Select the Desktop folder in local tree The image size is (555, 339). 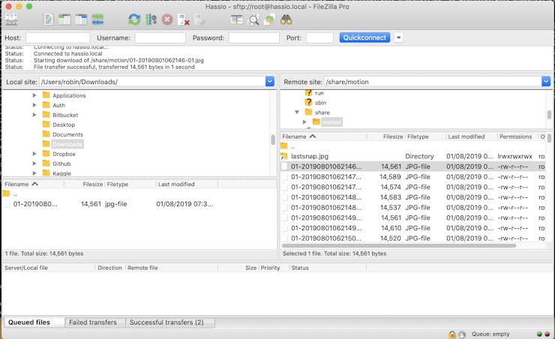click(64, 124)
